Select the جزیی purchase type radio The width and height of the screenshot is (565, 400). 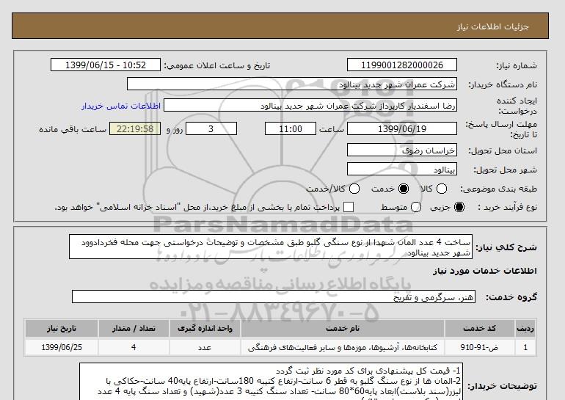[x=459, y=207]
